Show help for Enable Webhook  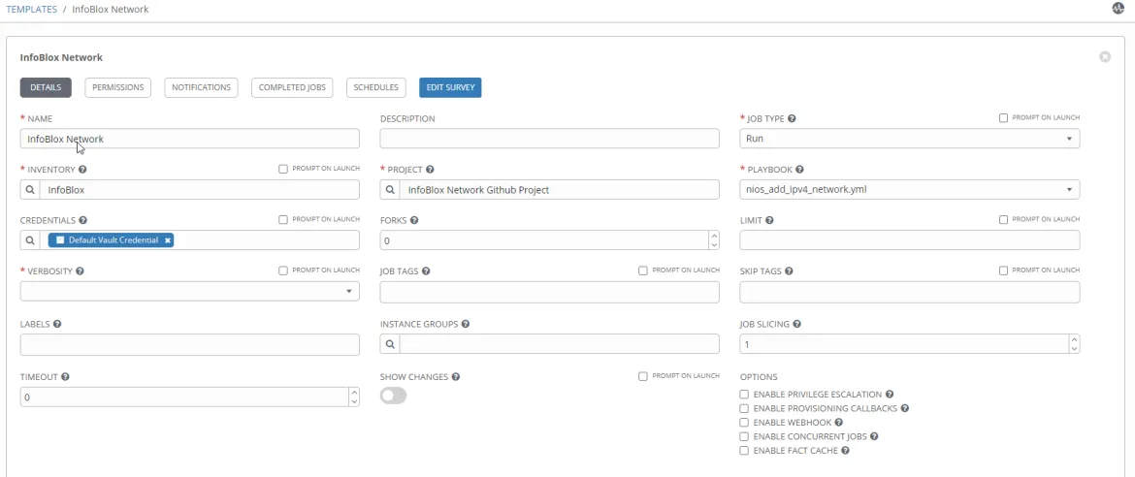[x=839, y=422]
